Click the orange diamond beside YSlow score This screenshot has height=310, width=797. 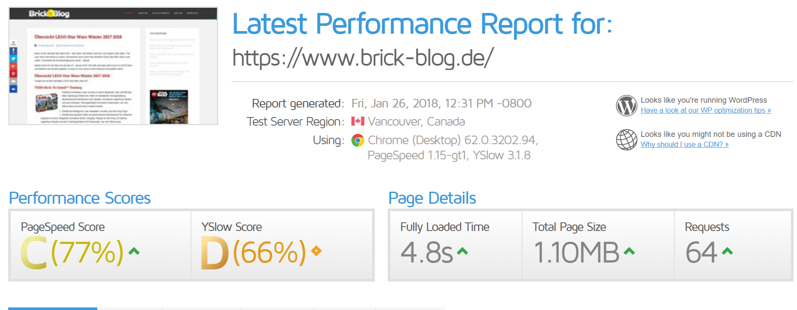316,251
